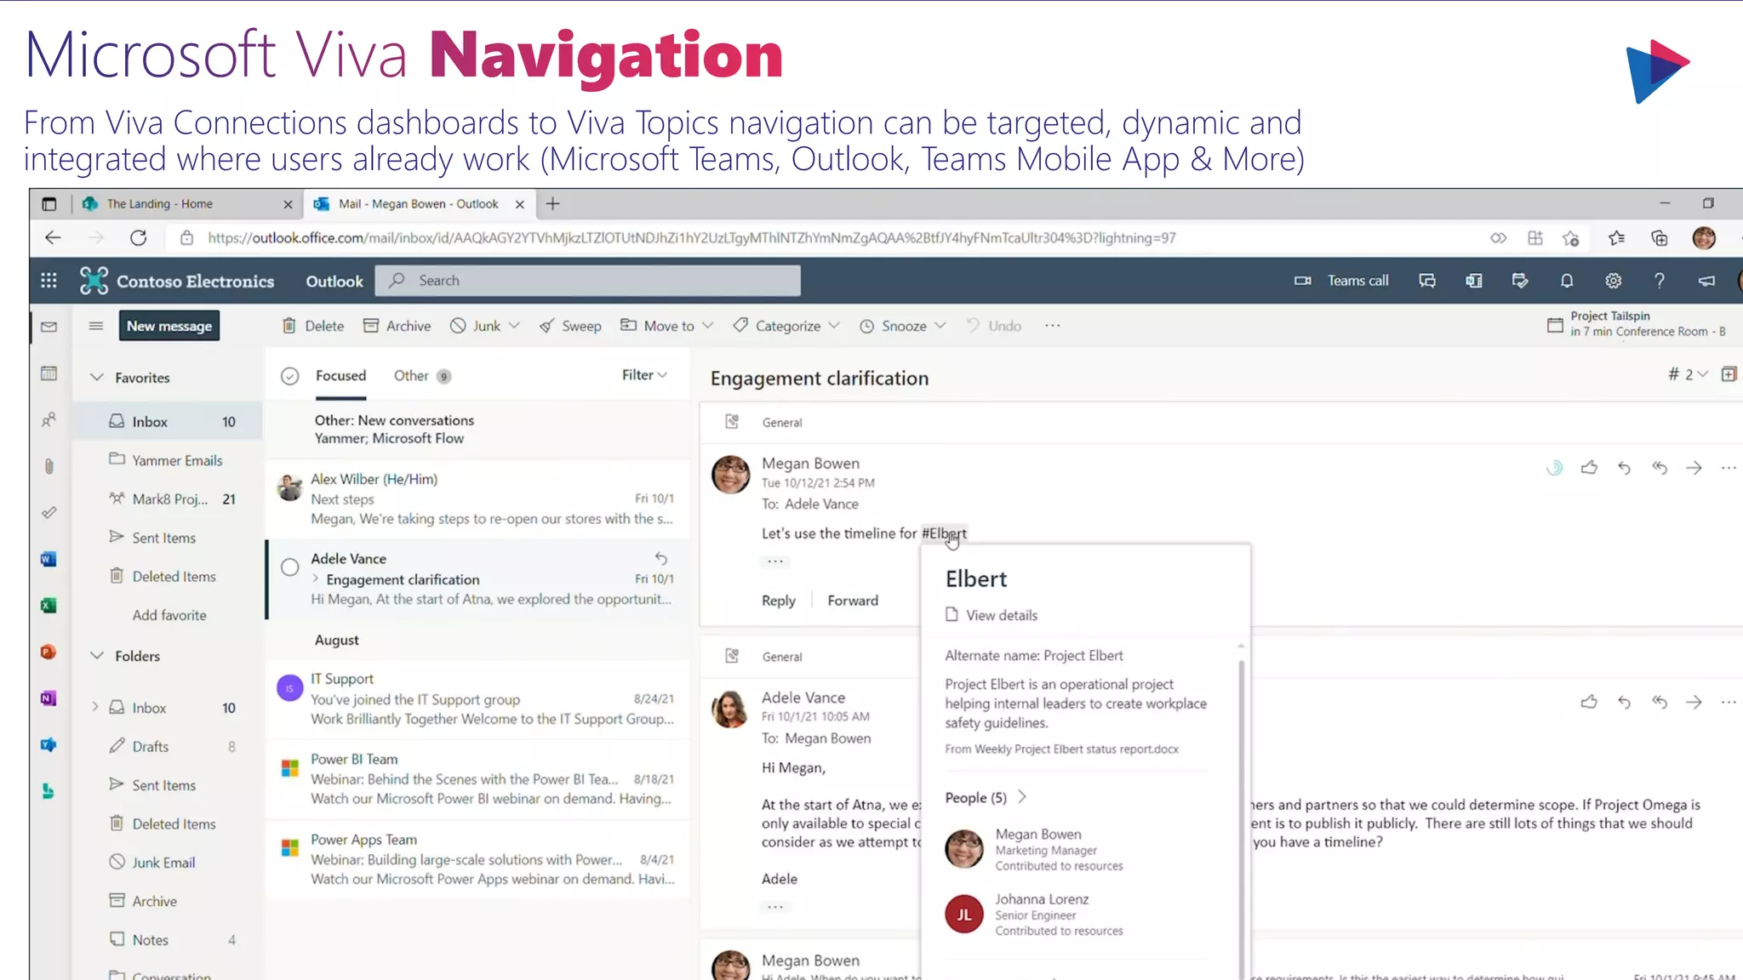Open Mail in the left rail

click(x=49, y=327)
